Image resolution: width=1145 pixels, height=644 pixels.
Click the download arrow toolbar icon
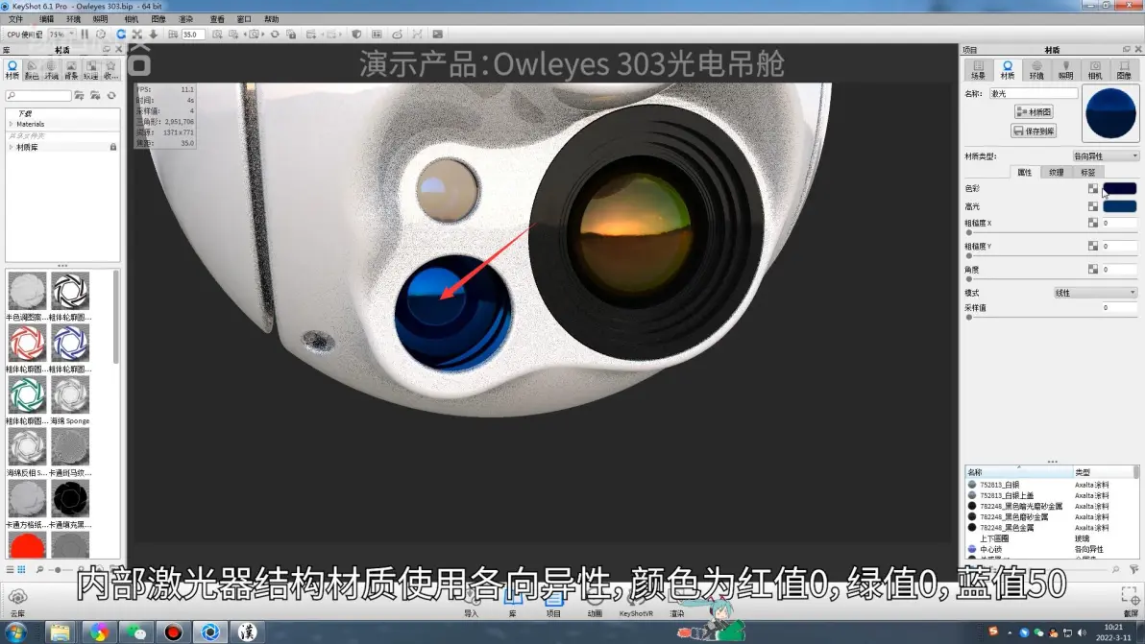[154, 35]
